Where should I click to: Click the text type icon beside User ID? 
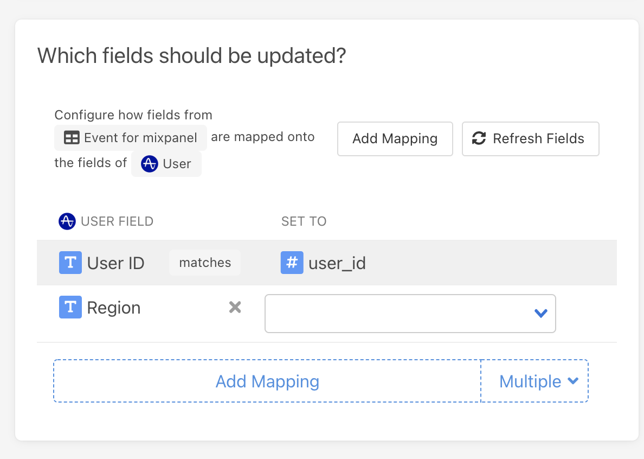pos(70,263)
